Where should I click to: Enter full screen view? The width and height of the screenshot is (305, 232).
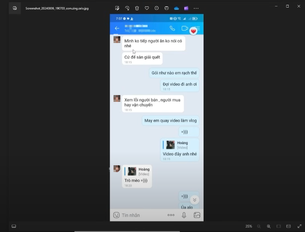coord(299,226)
